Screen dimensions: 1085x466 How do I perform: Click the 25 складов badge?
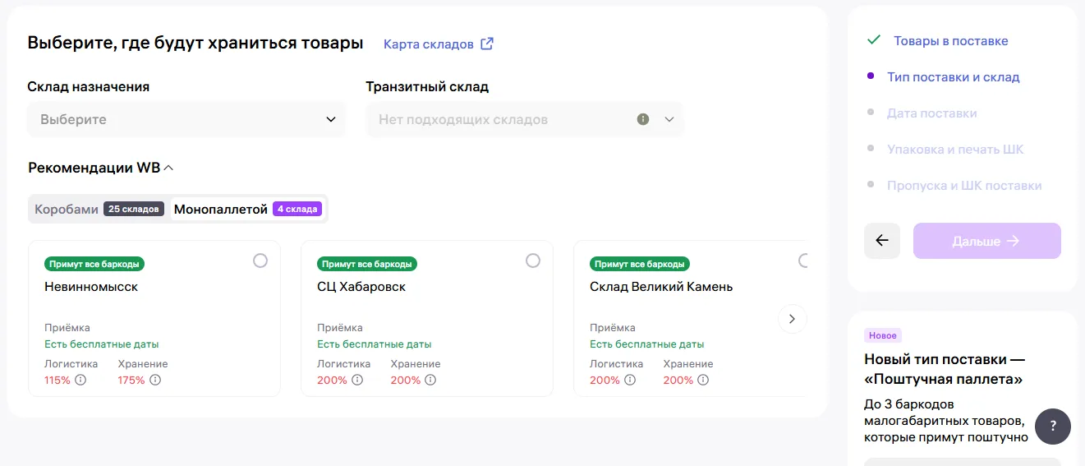[x=134, y=209]
